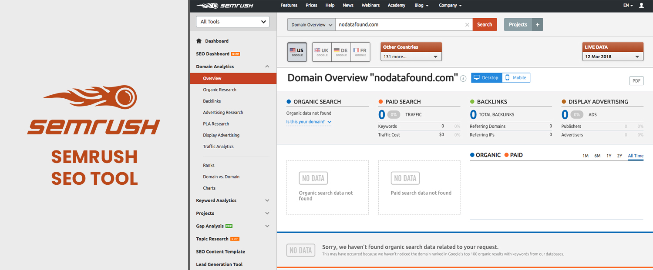This screenshot has height=270, width=653.
Task: Click the Referring IPs label
Action: (482, 135)
